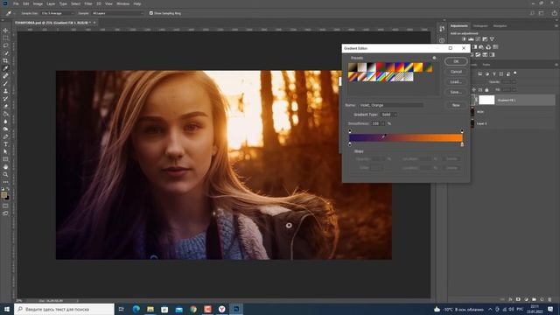
Task: Open the Windows Start menu
Action: click(x=7, y=309)
